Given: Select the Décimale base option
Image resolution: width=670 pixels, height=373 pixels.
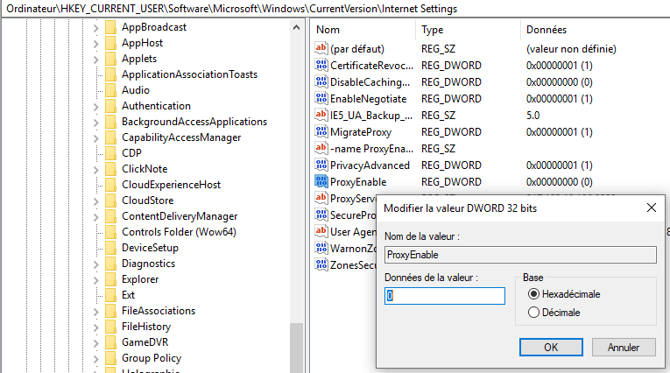Looking at the screenshot, I should point(533,312).
